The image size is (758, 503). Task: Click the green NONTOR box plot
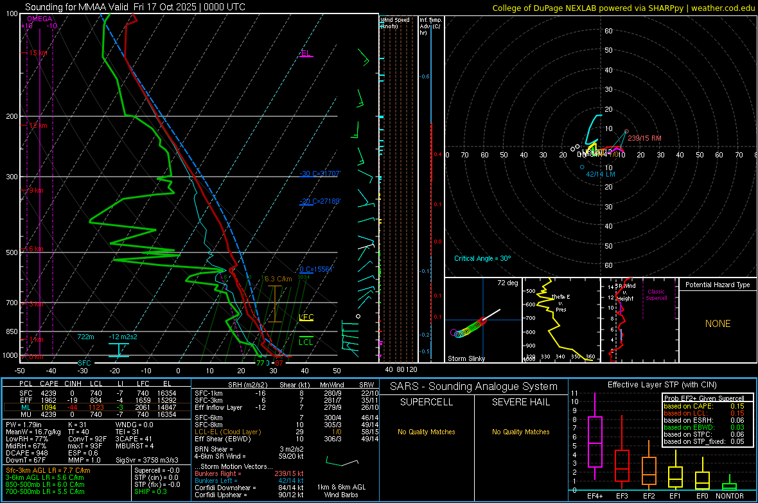point(729,484)
